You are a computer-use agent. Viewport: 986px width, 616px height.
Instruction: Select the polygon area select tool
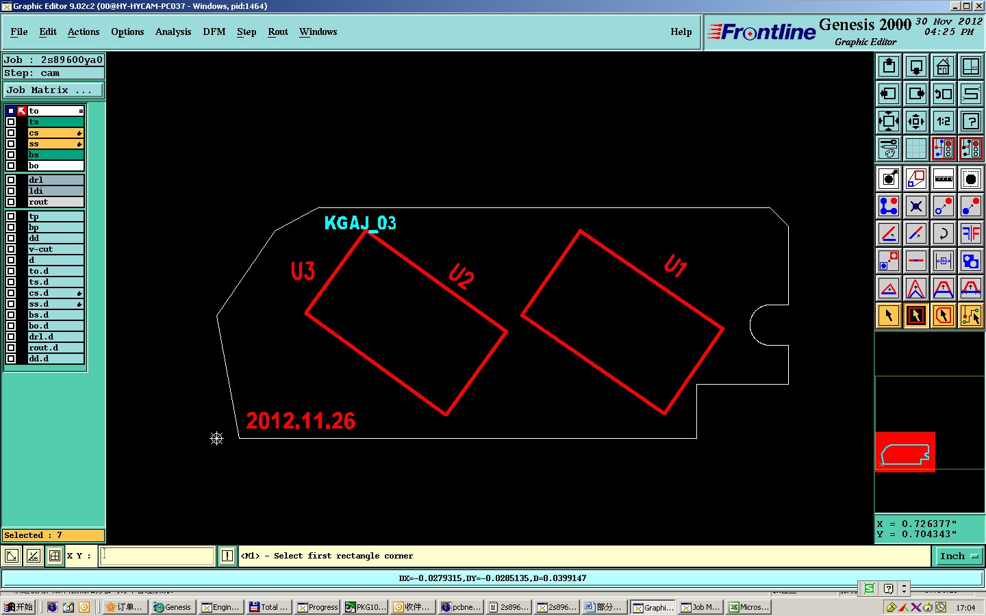click(944, 316)
